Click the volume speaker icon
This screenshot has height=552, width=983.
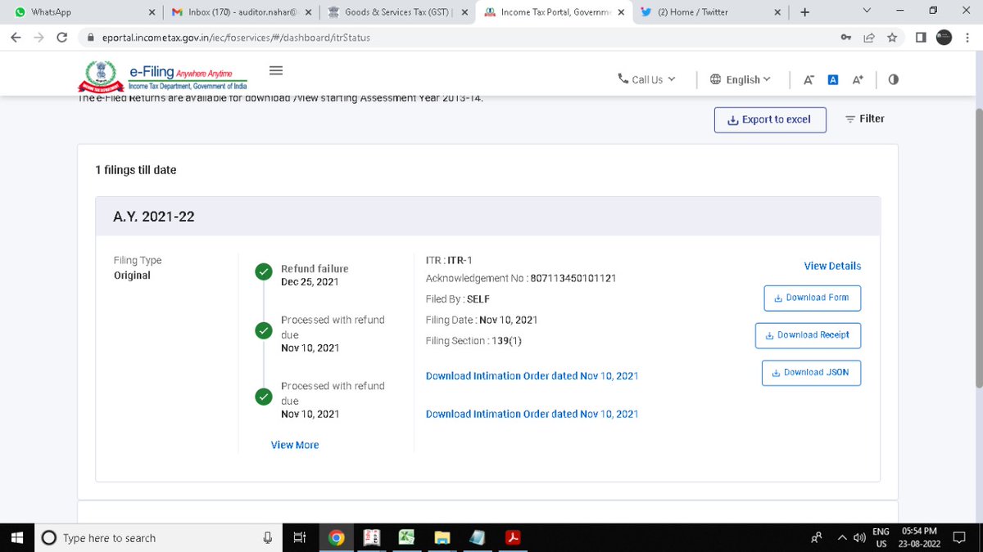click(859, 537)
